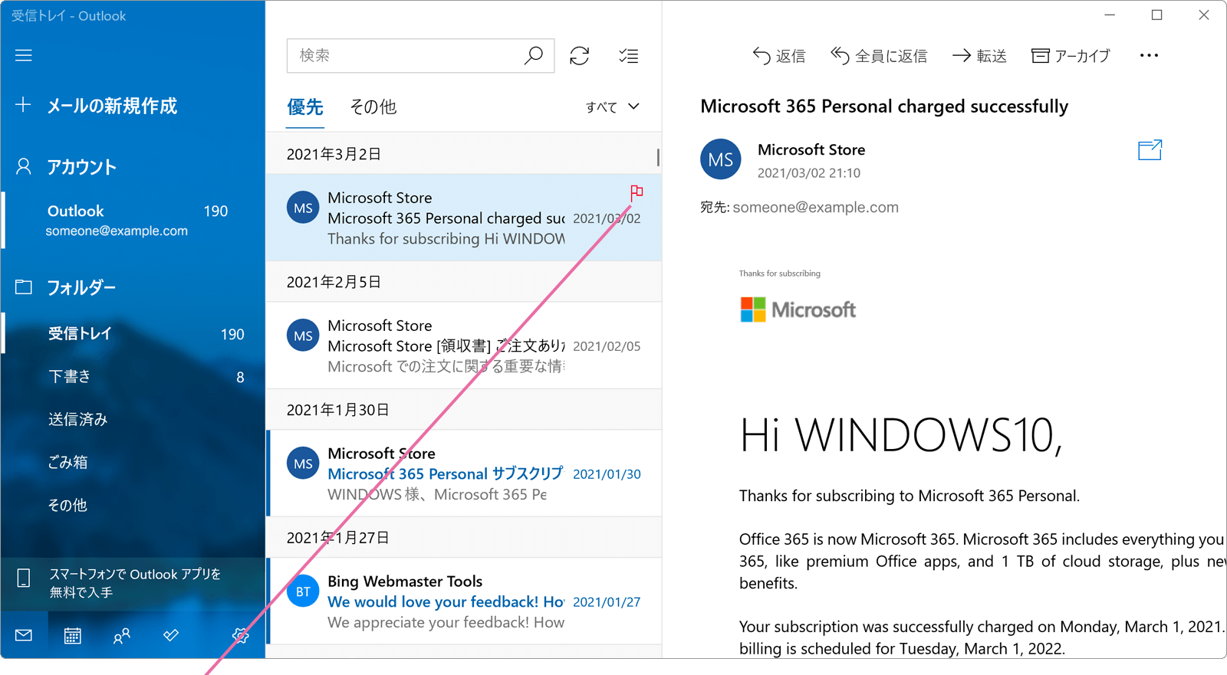This screenshot has height=675, width=1227.
Task: Open We would love your feedback email
Action: point(464,601)
